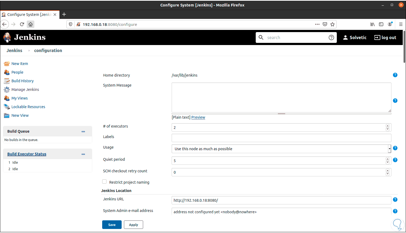Click into the Labels text field
406x233 pixels.
[x=281, y=138]
